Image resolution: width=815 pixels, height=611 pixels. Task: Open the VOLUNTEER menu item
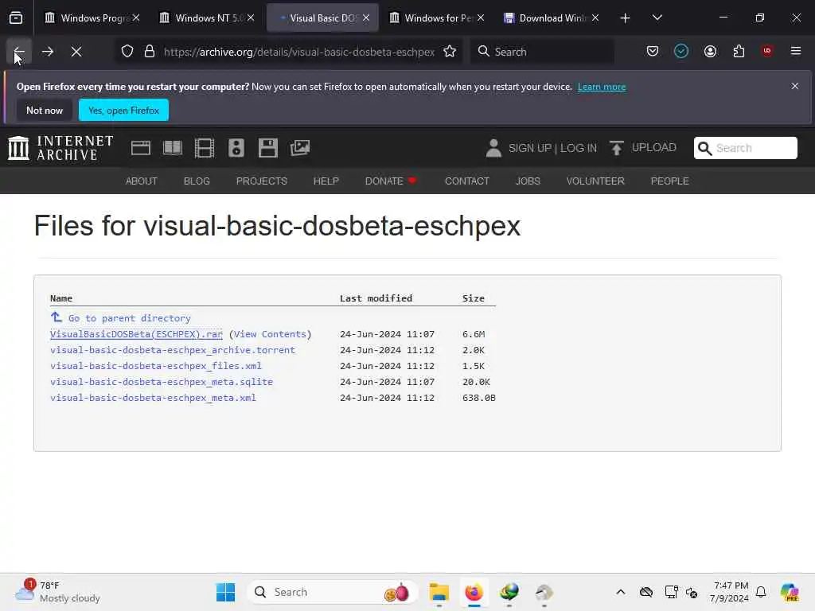pyautogui.click(x=595, y=181)
